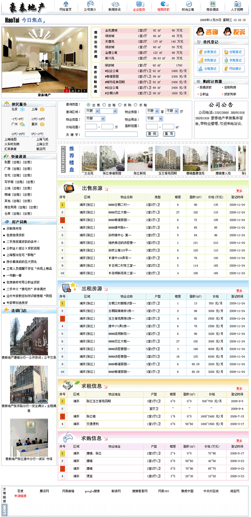Click the 网站建议 suggestion icon button
The width and height of the screenshot is (251, 517).
pos(233,68)
